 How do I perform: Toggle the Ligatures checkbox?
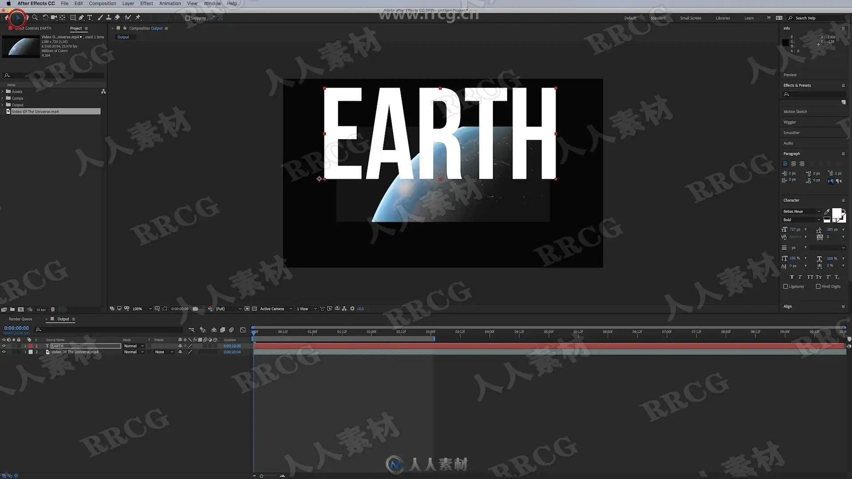785,287
